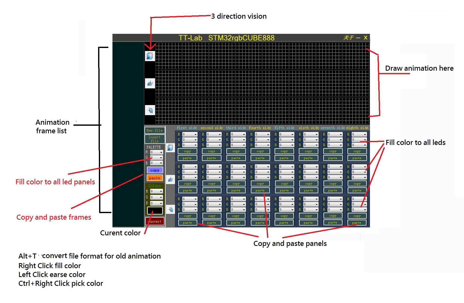Click the Insert file button
This screenshot has width=464, height=303.
click(155, 139)
